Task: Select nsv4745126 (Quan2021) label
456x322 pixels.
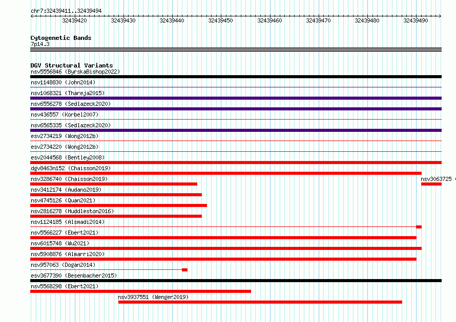Action: click(x=63, y=200)
